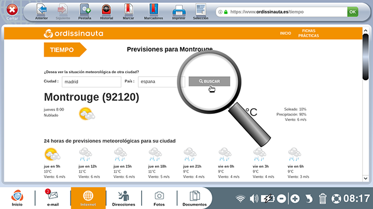This screenshot has width=373, height=209.
Task: Click the Cerrar close icon
Action: 12,10
